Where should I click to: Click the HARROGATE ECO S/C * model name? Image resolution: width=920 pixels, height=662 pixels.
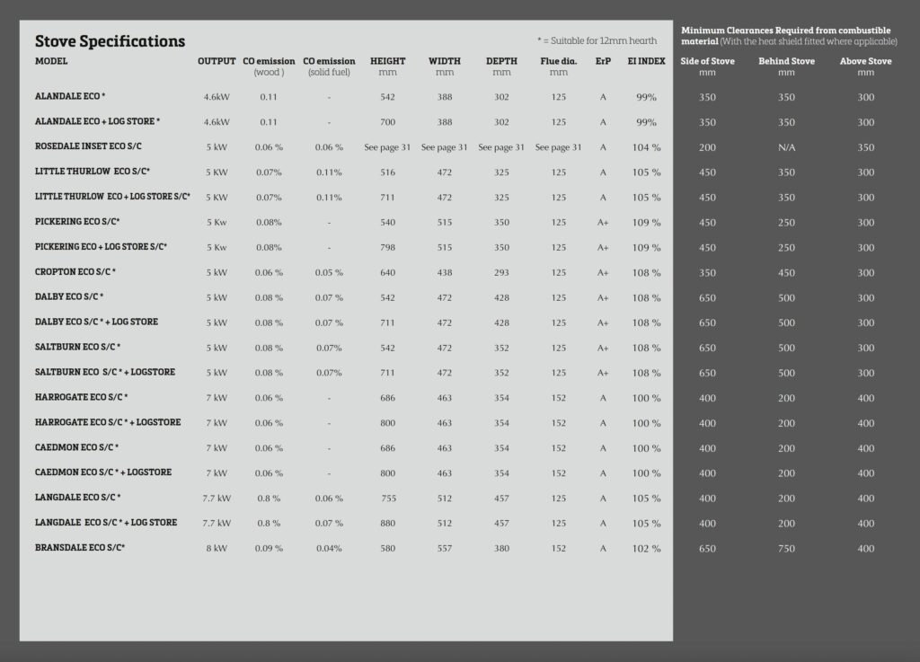coord(82,398)
